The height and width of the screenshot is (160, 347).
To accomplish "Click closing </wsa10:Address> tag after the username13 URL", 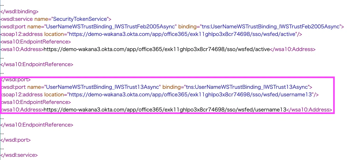I will [x=309, y=110].
